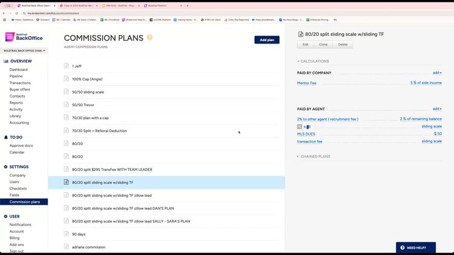This screenshot has height=255, width=454.
Task: Open the Paid By Company add dropdown
Action: point(437,73)
